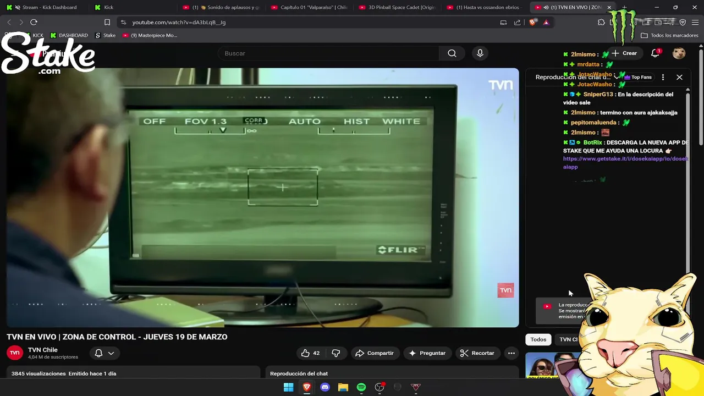Close the chat replay panel
704x396 pixels.
click(679, 78)
